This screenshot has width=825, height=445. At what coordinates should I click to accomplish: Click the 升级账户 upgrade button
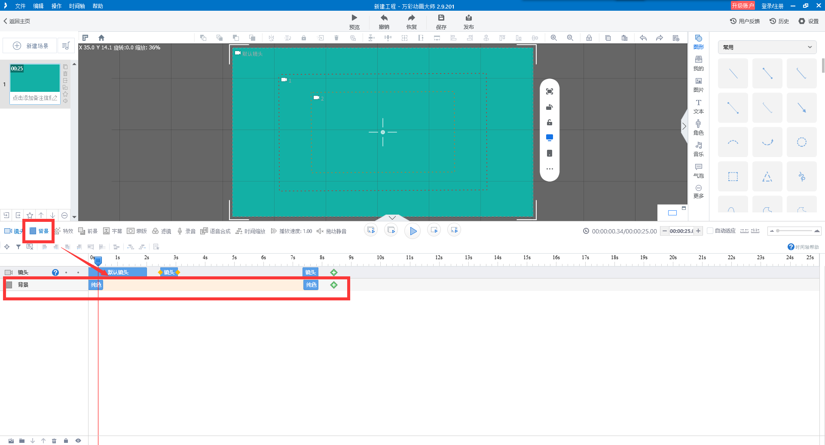(x=743, y=6)
